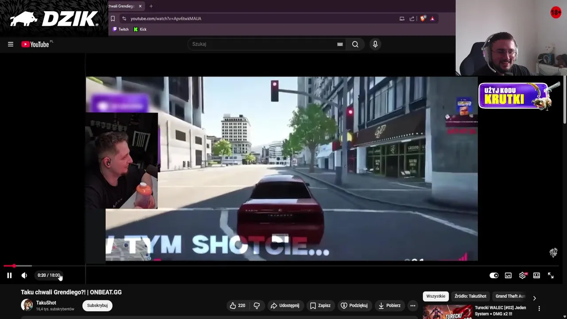Click the cast screen icon in address bar
567x319 pixels.
402,19
